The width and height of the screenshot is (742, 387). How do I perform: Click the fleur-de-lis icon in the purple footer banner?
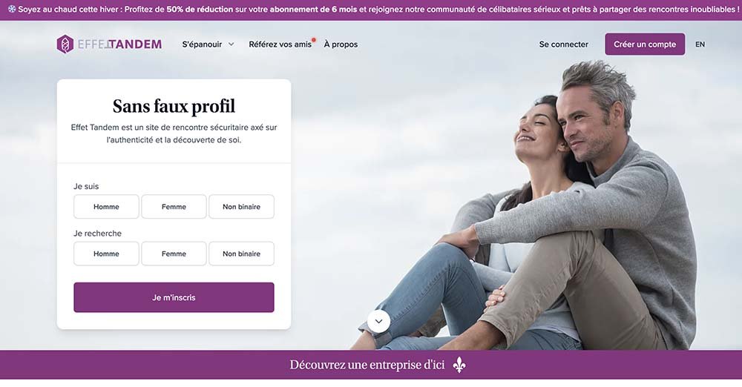coord(459,365)
